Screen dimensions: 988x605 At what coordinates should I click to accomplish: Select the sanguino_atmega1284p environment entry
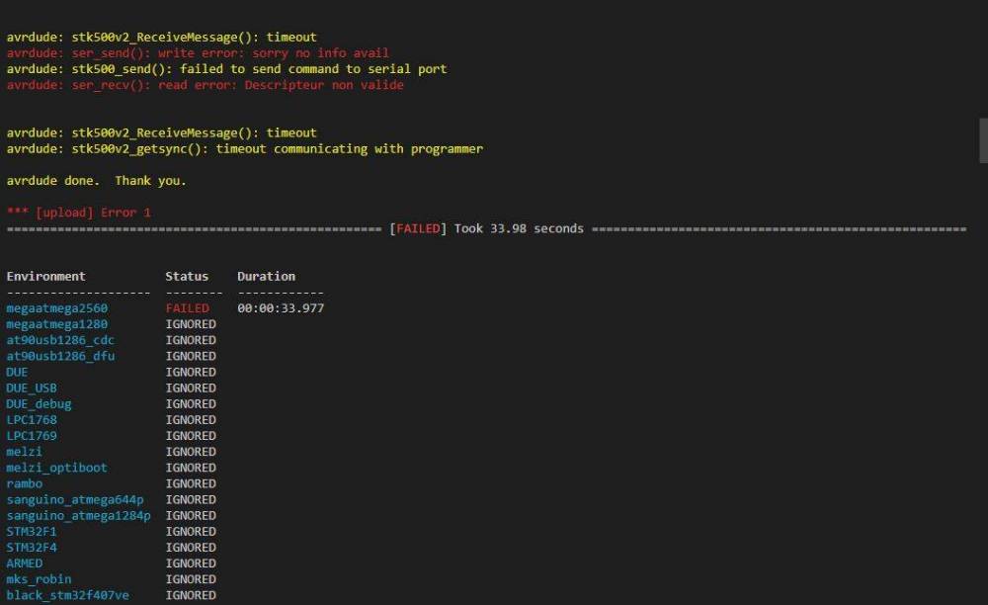pos(79,515)
